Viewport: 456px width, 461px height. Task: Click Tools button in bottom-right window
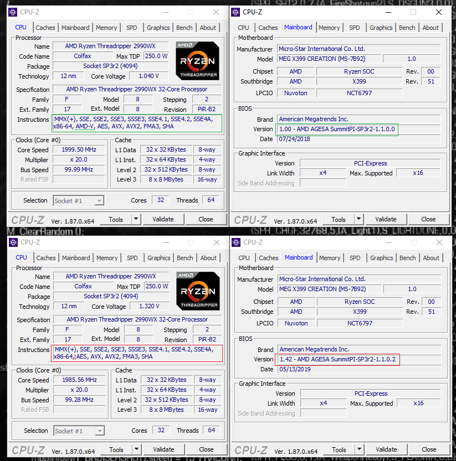pos(339,449)
